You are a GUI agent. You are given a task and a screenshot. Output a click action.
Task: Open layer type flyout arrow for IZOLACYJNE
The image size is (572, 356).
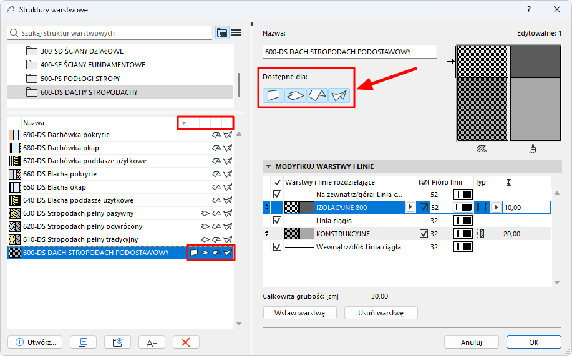pos(496,208)
